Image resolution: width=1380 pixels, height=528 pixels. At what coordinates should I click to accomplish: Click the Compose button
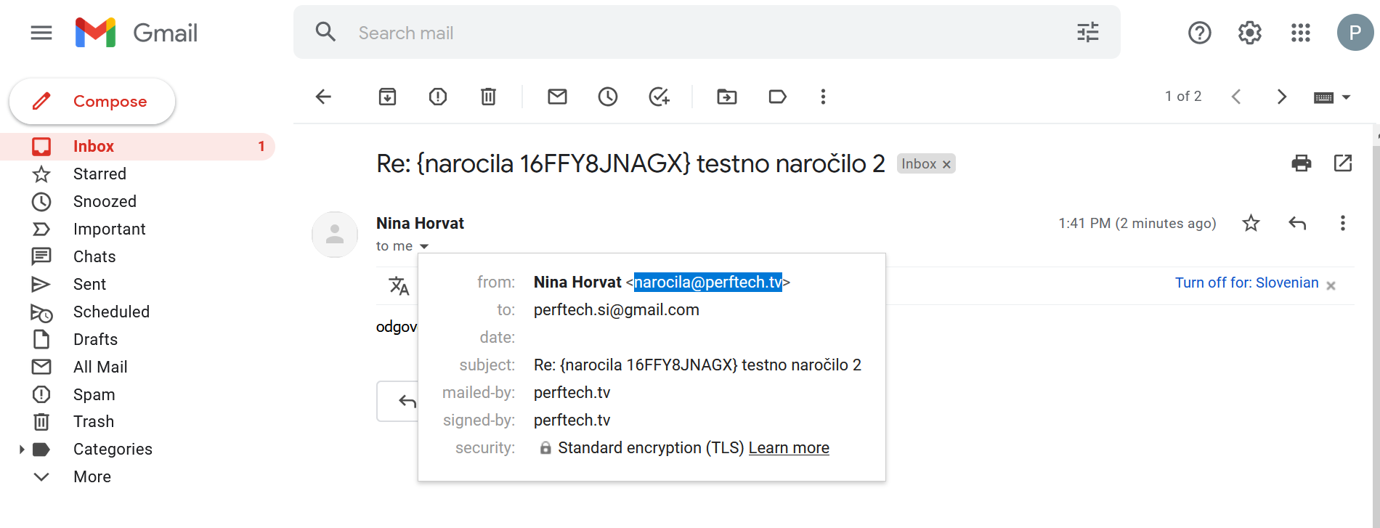click(x=92, y=101)
